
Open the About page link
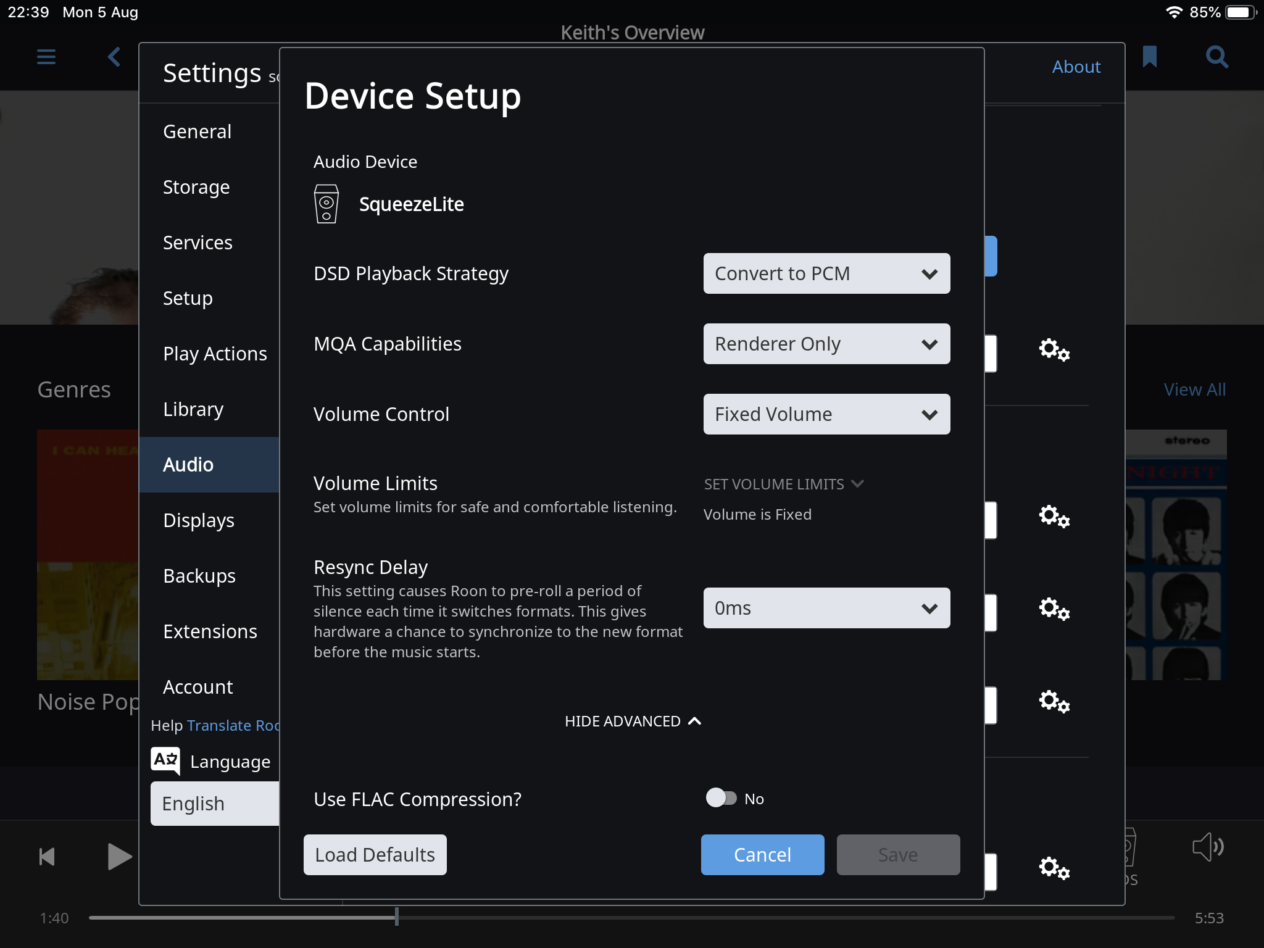1076,66
